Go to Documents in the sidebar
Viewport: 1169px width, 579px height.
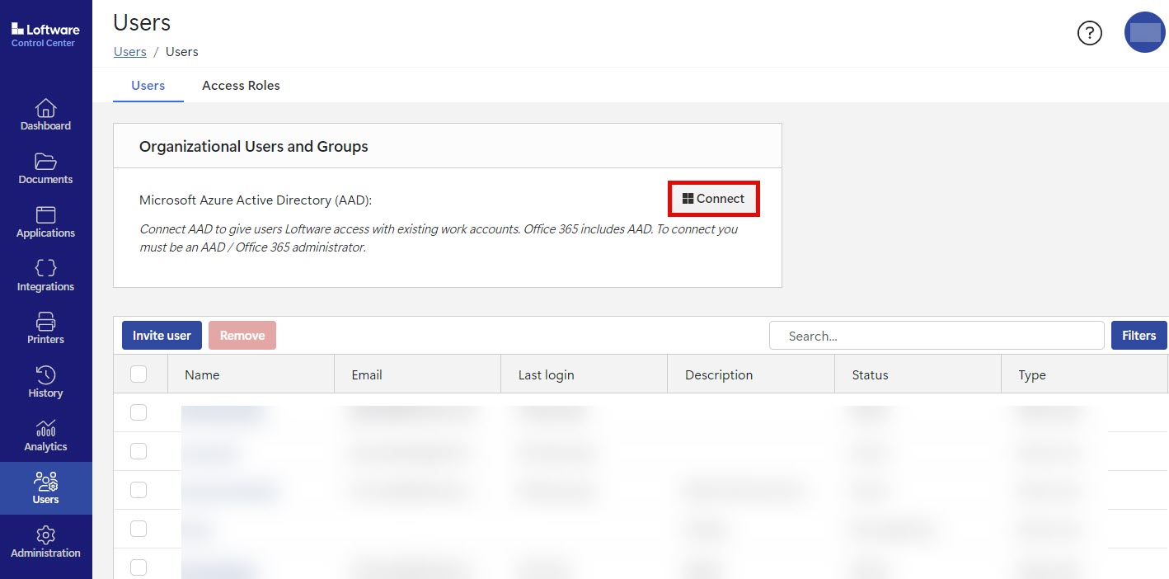[45, 168]
